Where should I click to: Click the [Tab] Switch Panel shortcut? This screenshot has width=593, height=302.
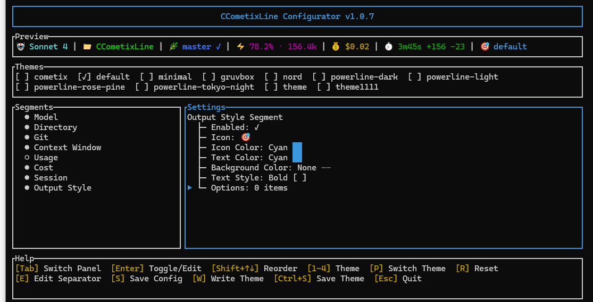[x=59, y=269]
